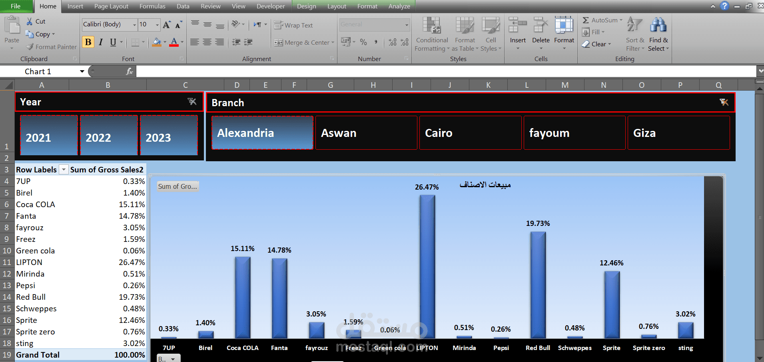The height and width of the screenshot is (362, 764).
Task: Activate the Format Painter brush
Action: pos(30,47)
